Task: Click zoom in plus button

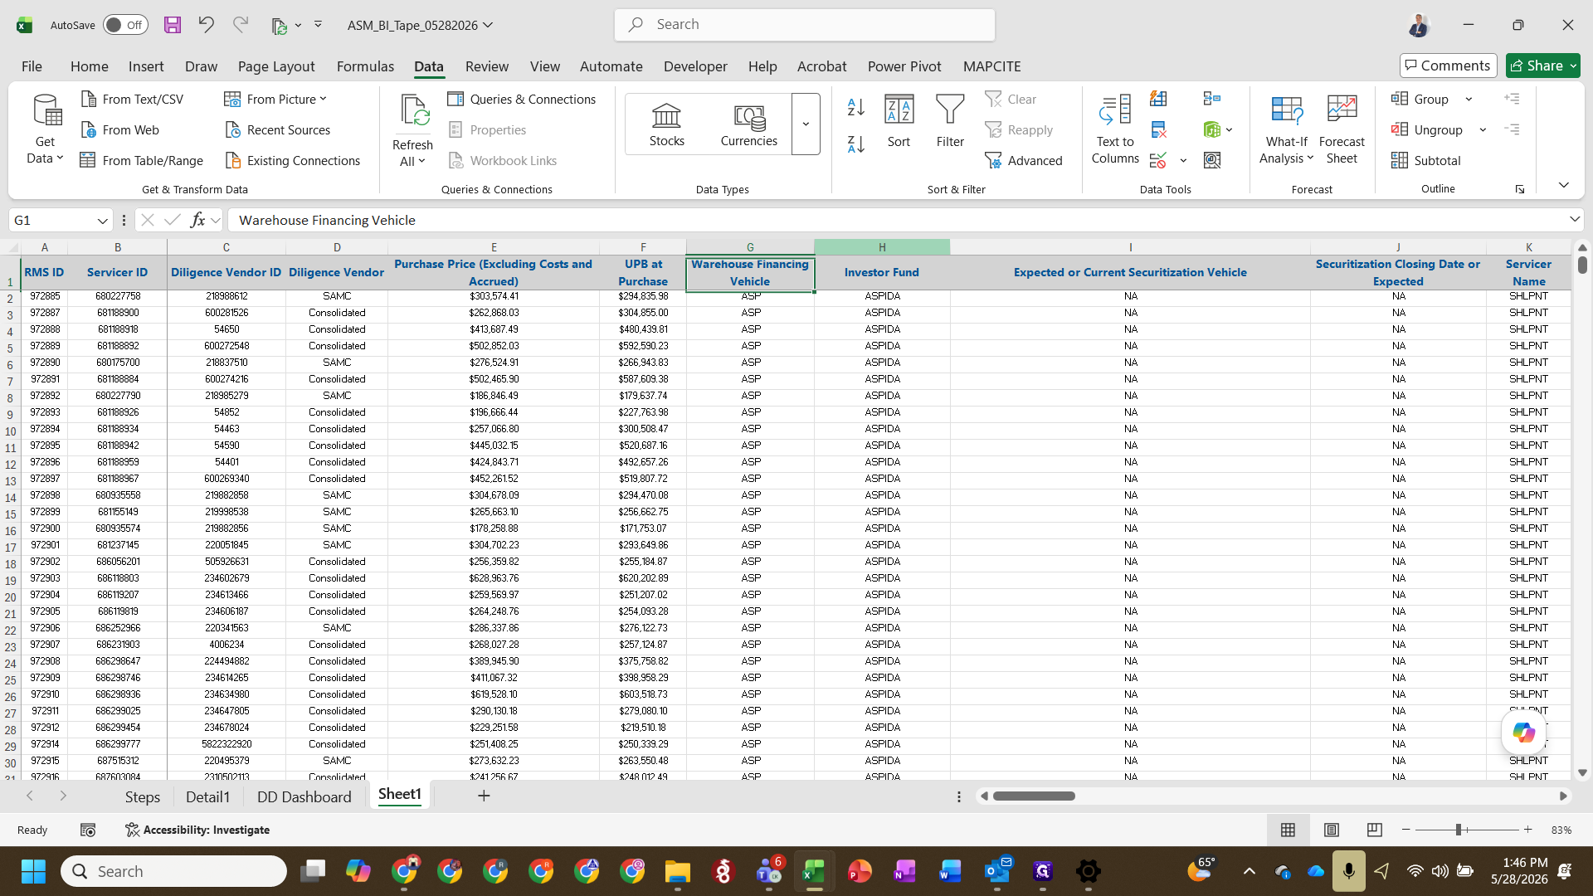Action: (x=1527, y=830)
